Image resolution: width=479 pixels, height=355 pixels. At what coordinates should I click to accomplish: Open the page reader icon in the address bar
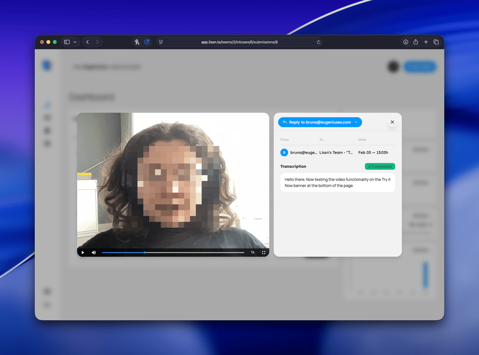coord(161,42)
